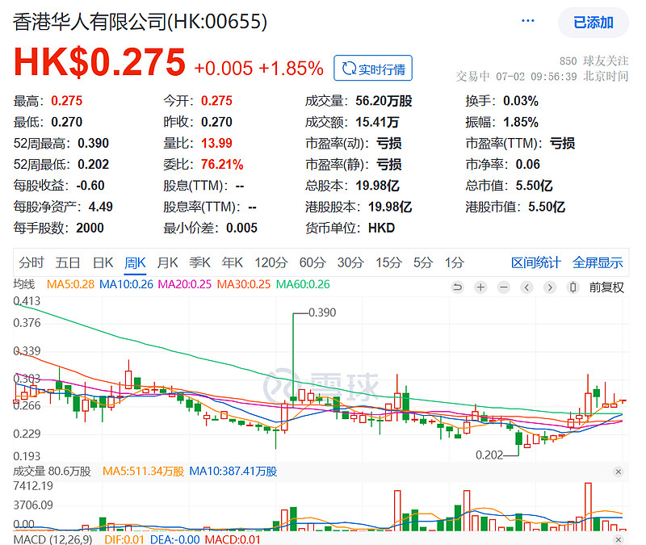Click the 换手 value 0.03%

[x=521, y=101]
